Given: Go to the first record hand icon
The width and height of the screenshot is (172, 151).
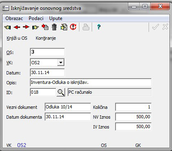Looking at the screenshot, I should [7, 27].
